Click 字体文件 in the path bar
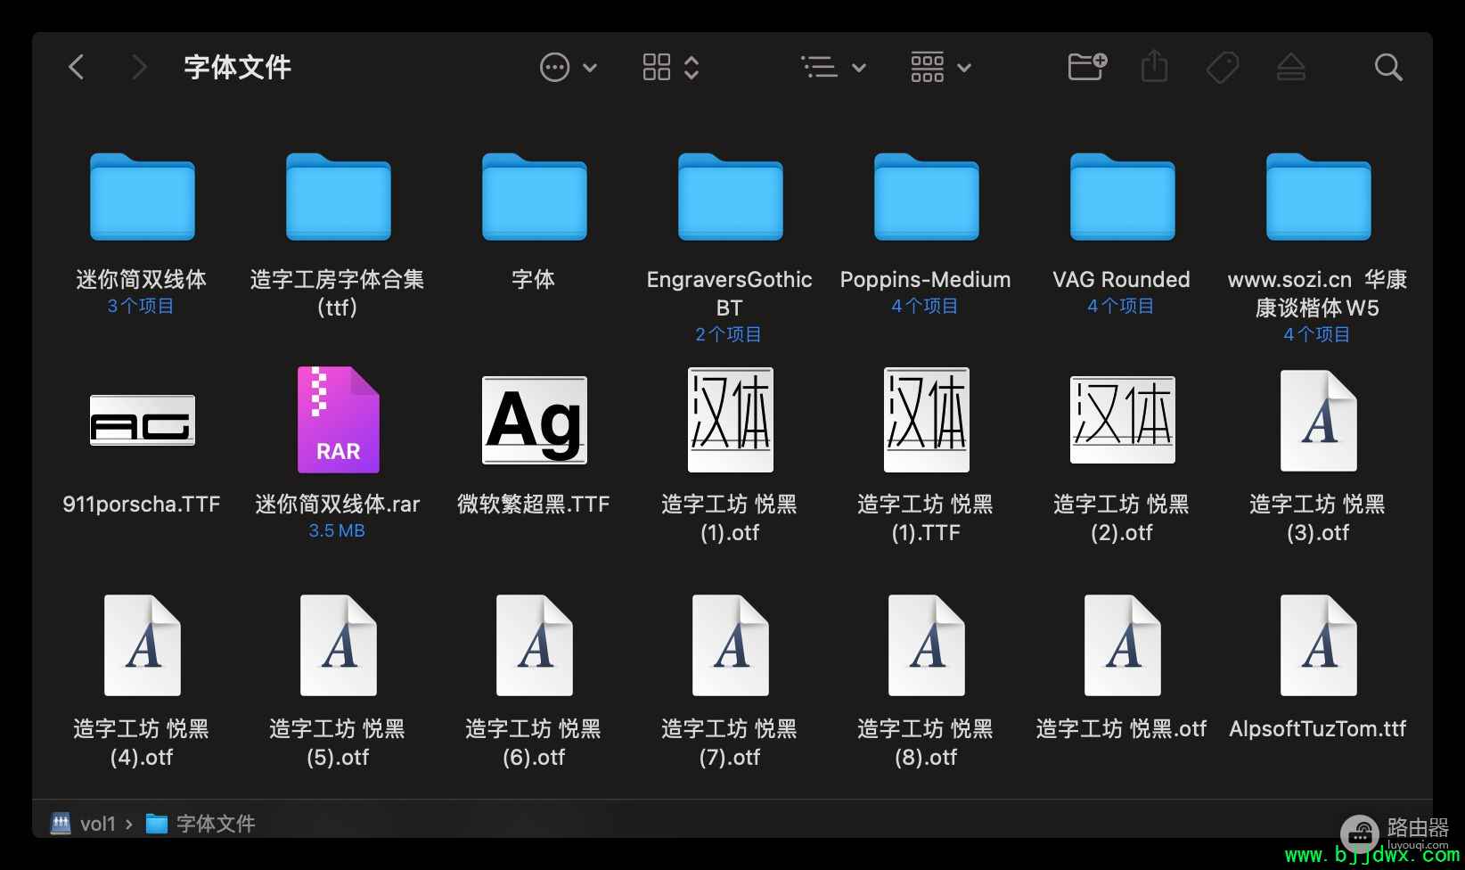1465x870 pixels. (x=201, y=824)
